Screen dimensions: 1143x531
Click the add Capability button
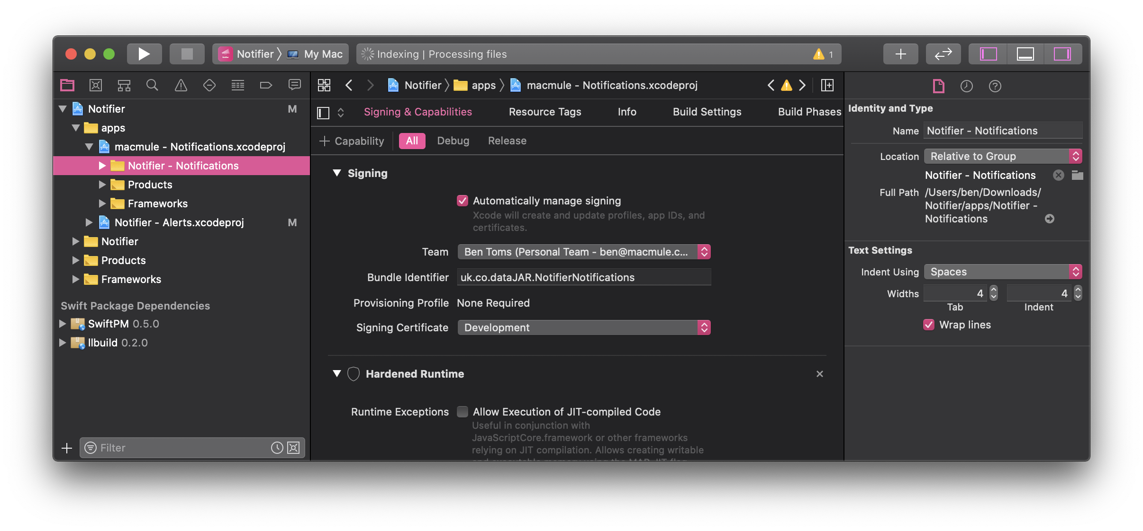click(x=352, y=141)
